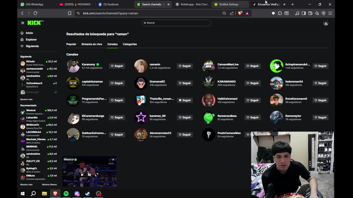Image resolution: width=353 pixels, height=198 pixels.
Task: Open Windows taskbar search
Action: pos(33,194)
